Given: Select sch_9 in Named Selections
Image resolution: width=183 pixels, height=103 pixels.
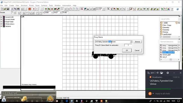Looking at the screenshot, I should pos(164,57).
